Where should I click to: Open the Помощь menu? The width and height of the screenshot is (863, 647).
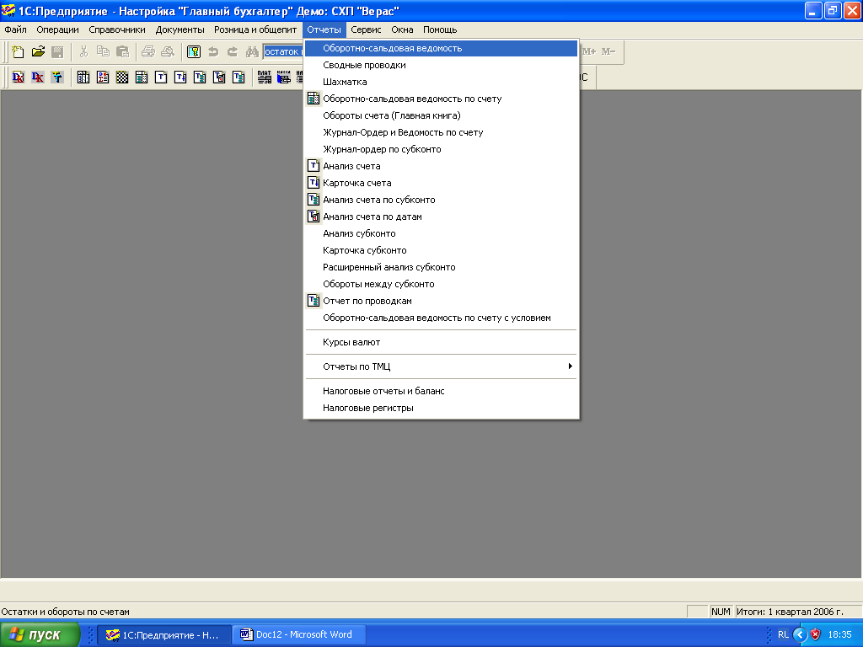[x=440, y=29]
